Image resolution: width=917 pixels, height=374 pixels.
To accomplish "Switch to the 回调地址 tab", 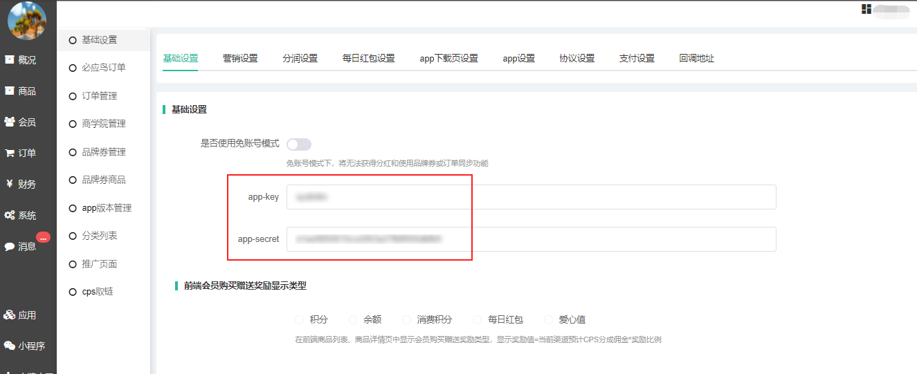I will tap(697, 58).
